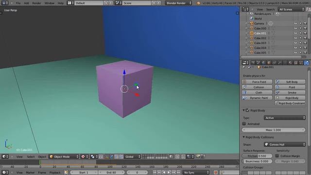Open the Add menu in the top bar
Viewport: 311px width, 175px height.
[26, 3]
